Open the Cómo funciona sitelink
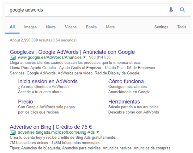Image resolution: width=193 pixels, height=153 pixels. click(126, 82)
